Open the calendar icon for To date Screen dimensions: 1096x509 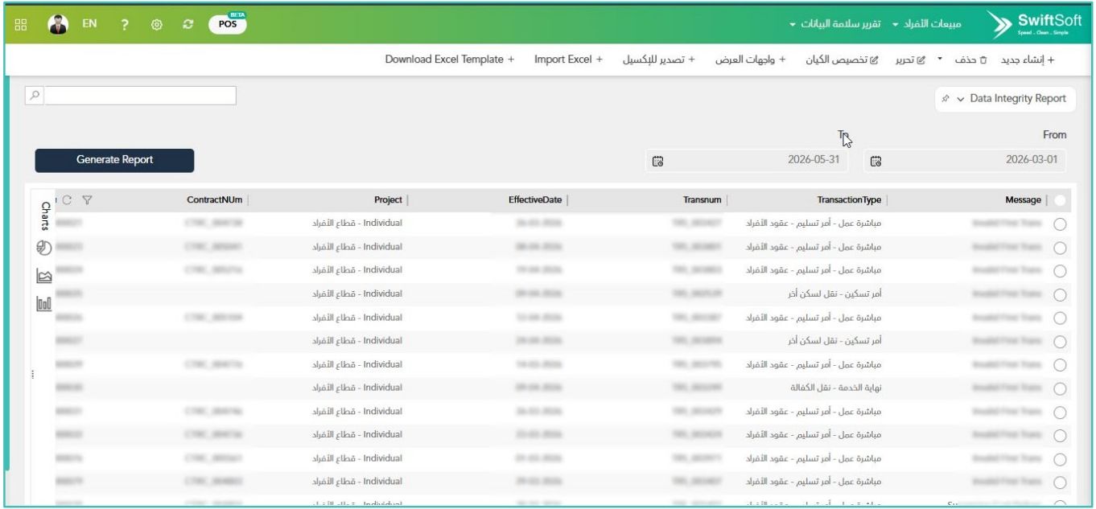657,160
